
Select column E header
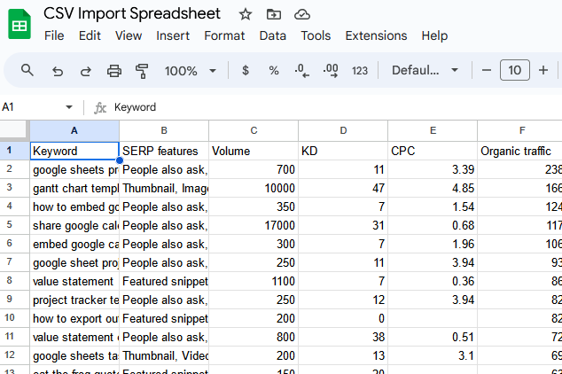[x=433, y=130]
